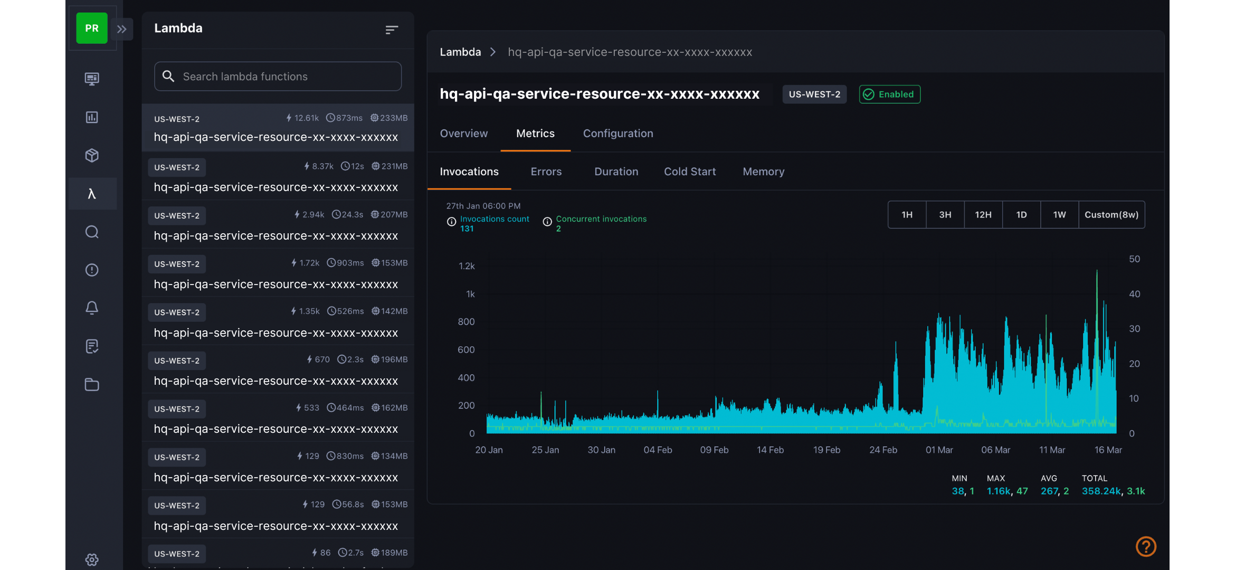This screenshot has height=570, width=1235.
Task: Click the US-WEST-2 badge above the 86 invocations row
Action: [177, 554]
